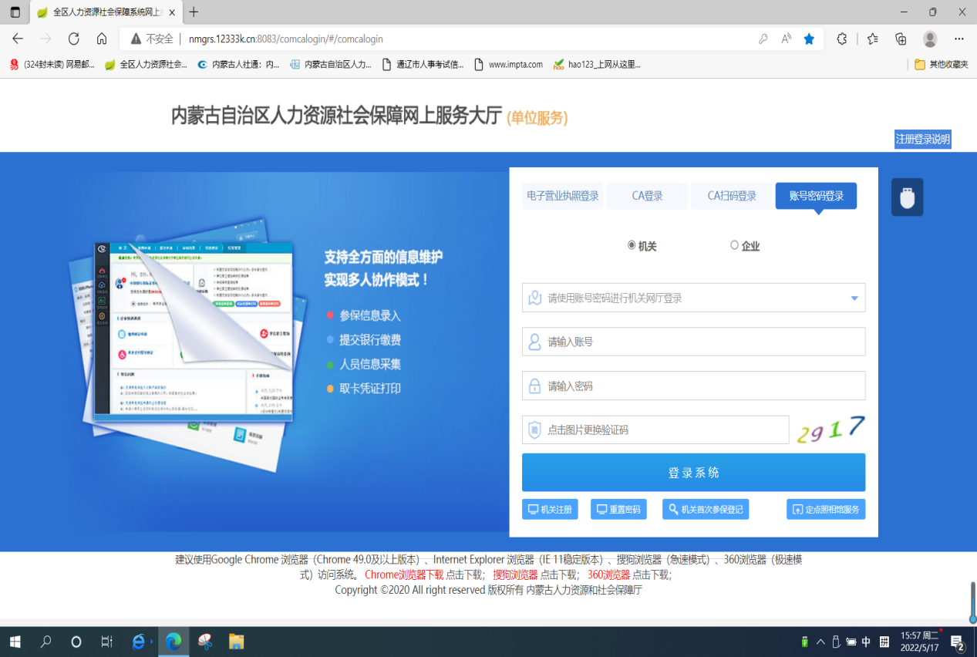Click the captcha image to refresh code
This screenshot has height=657, width=977.
pos(830,430)
